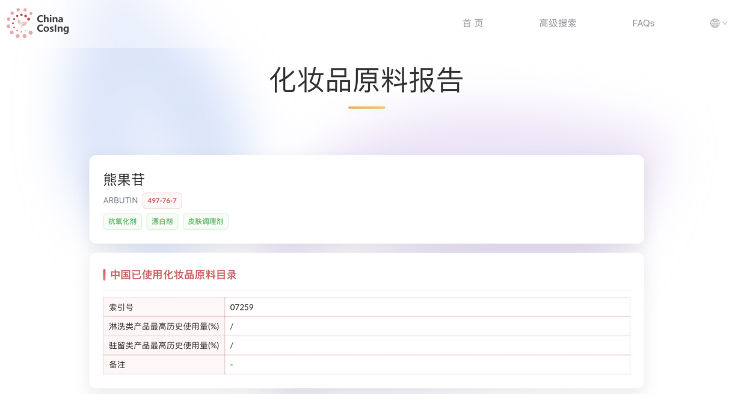The image size is (741, 394).
Task: Select the 抗氧化剂 (antioxidant) tag
Action: [x=122, y=221]
